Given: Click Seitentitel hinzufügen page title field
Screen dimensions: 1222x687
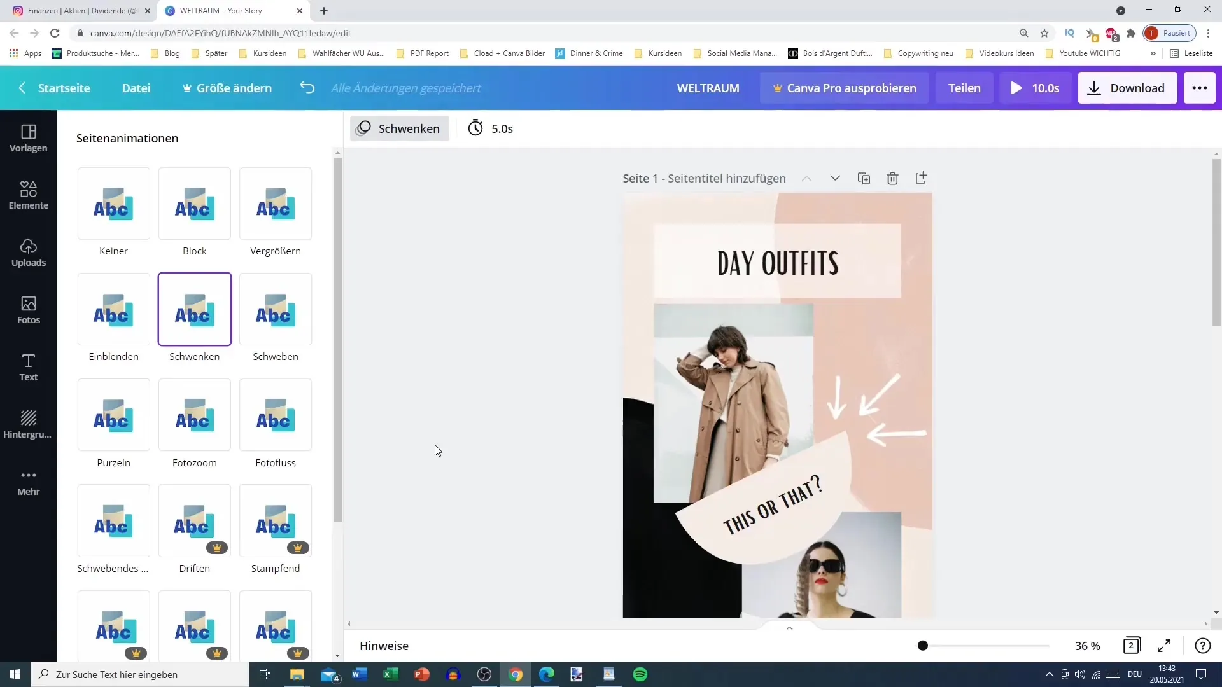Looking at the screenshot, I should click(x=726, y=178).
